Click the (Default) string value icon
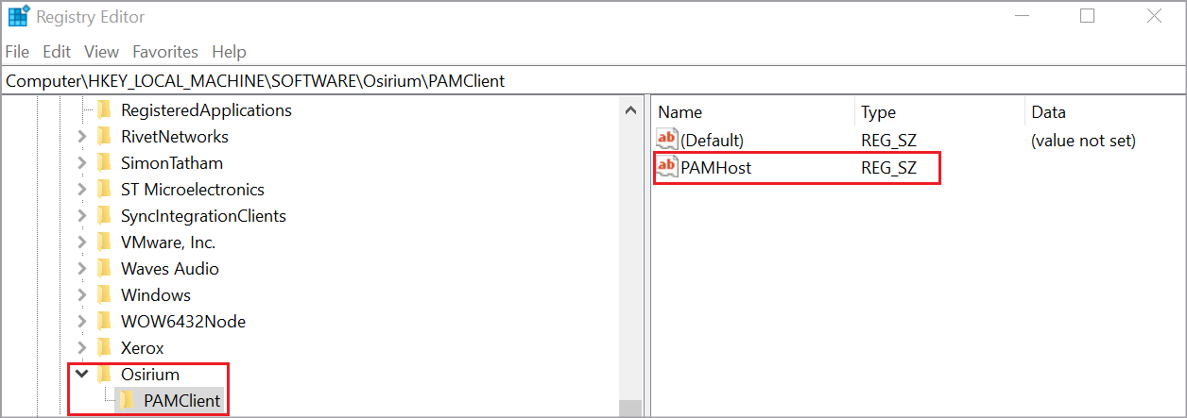 667,140
